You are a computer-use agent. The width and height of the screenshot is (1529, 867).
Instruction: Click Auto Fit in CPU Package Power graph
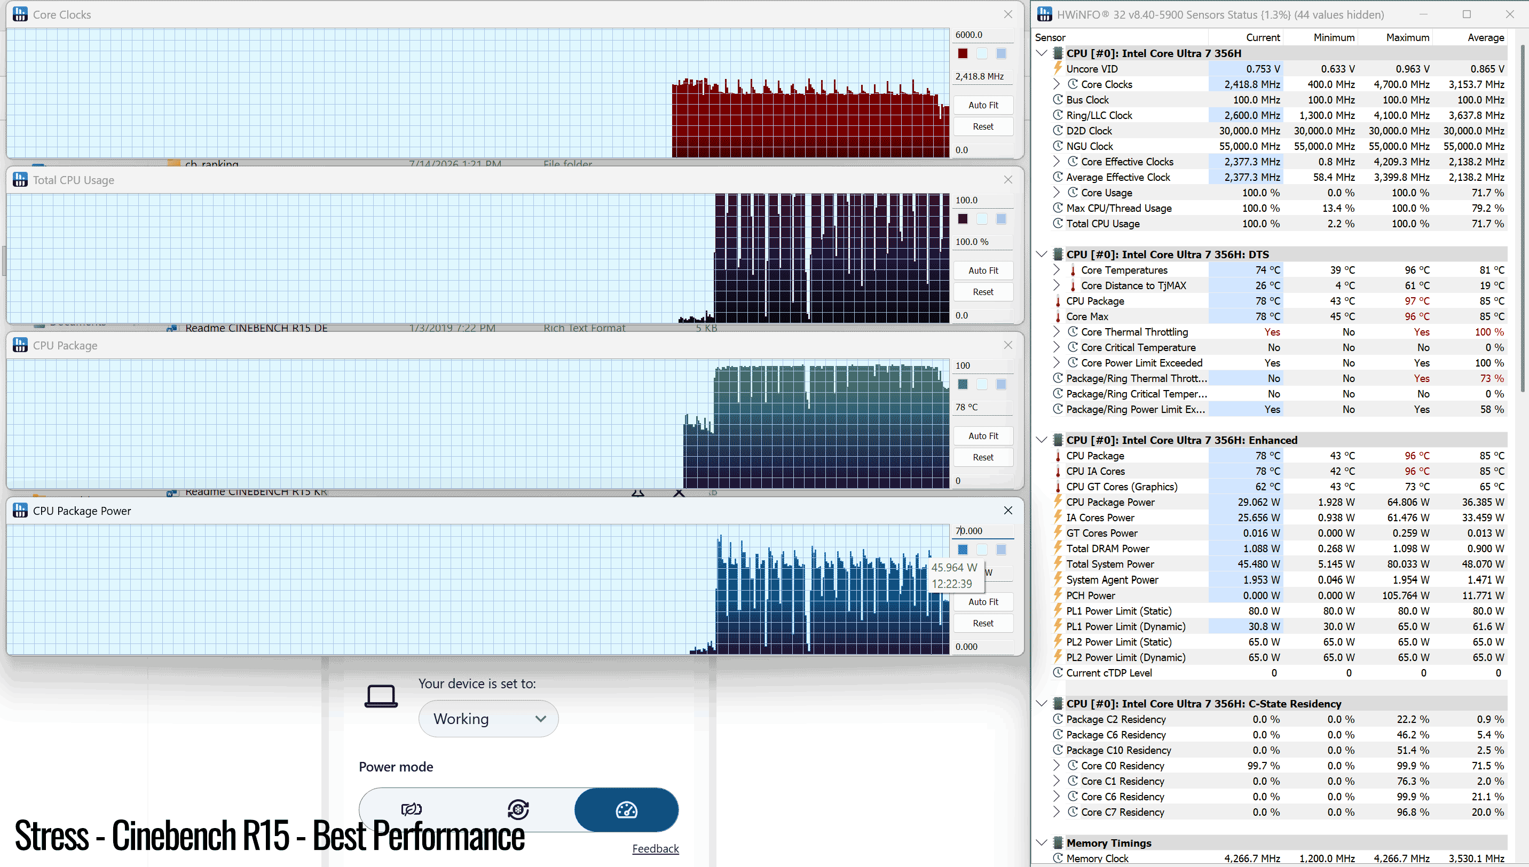tap(983, 601)
